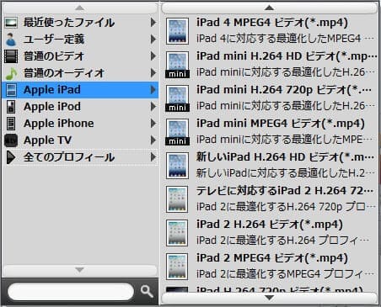This screenshot has height=307, width=381.
Task: Open the Apple iPad category
Action: (x=80, y=90)
